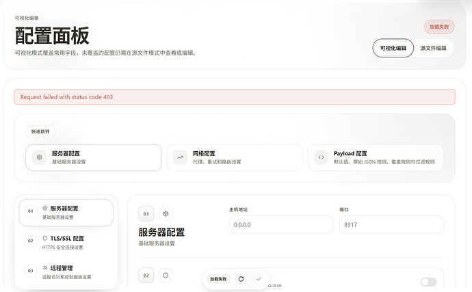Image resolution: width=472 pixels, height=292 pixels.
Task: Select TLS/SSL 配置 in side navigation
Action: [66, 242]
